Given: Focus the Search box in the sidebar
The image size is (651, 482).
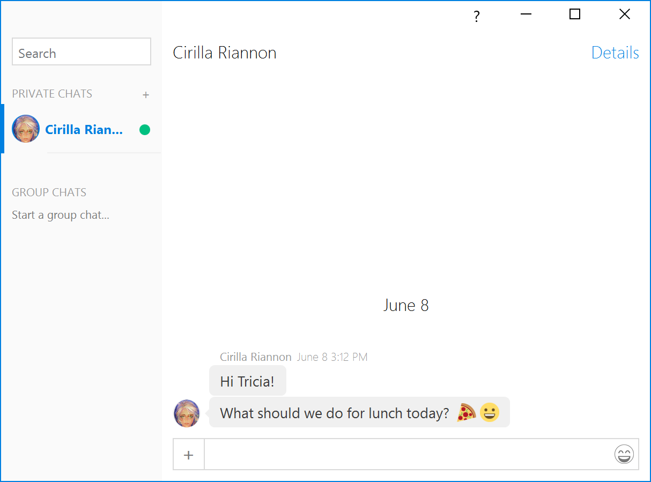Looking at the screenshot, I should pos(82,52).
